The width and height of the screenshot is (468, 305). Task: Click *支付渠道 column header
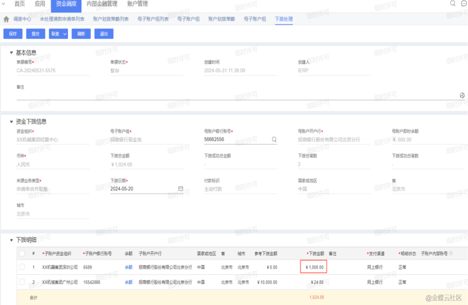pyautogui.click(x=375, y=253)
